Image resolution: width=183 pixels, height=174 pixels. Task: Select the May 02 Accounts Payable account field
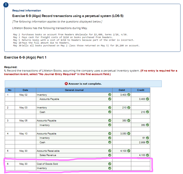tap(74, 99)
